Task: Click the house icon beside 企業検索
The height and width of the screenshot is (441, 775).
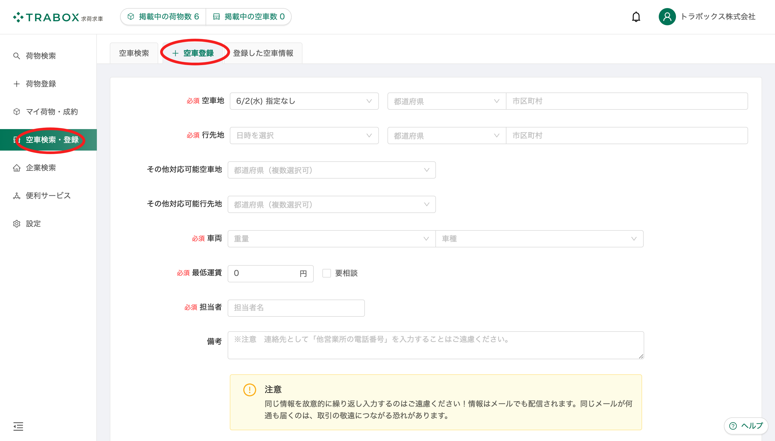Action: pos(17,168)
